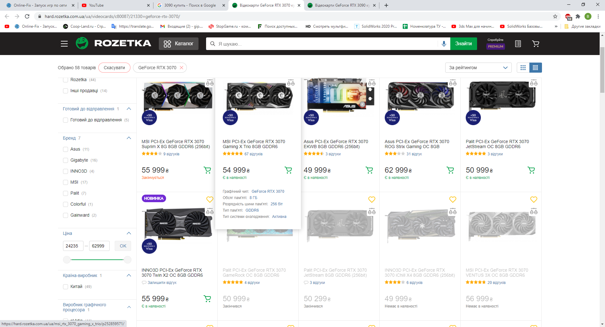The width and height of the screenshot is (605, 327).
Task: Add MSI Suprim X to comparison
Action: (210, 83)
